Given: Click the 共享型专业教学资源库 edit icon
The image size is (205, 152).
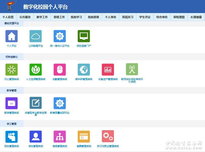Looking at the screenshot, I should coord(36,103).
